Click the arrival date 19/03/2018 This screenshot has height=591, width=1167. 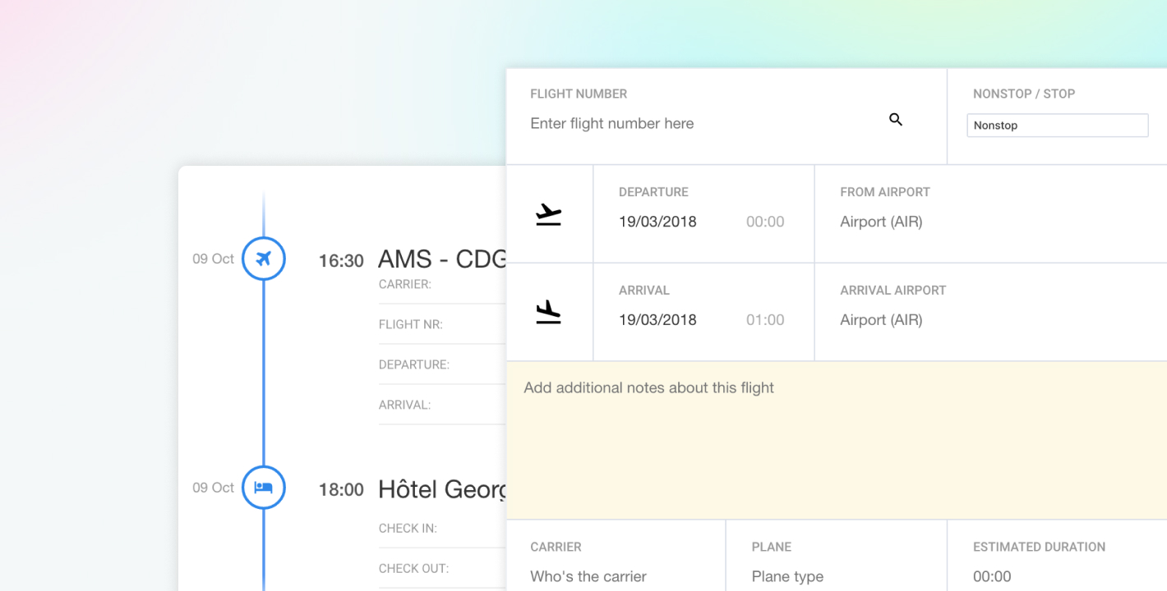(657, 320)
